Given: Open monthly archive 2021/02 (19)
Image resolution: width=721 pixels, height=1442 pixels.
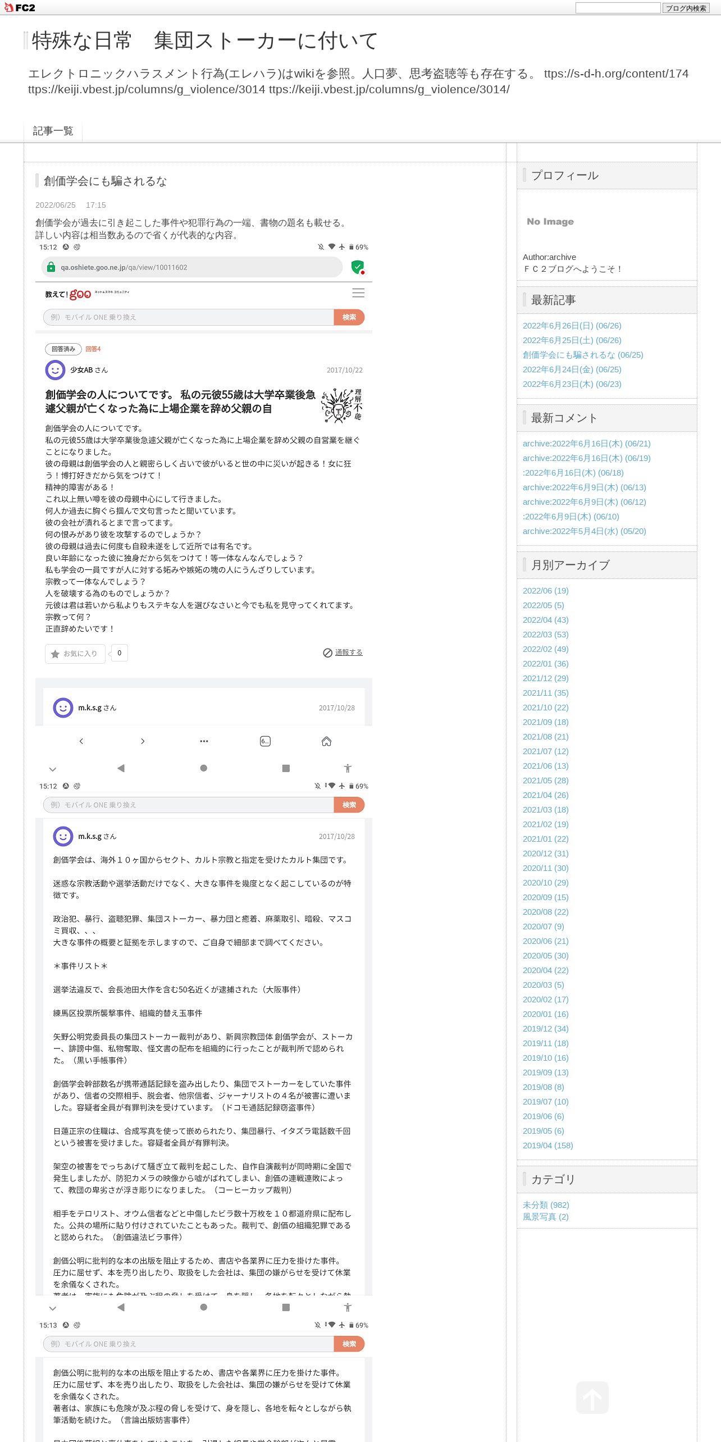Looking at the screenshot, I should coord(545,824).
